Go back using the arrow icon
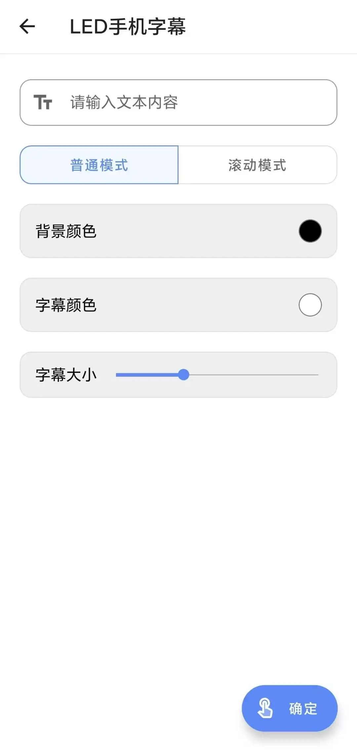Viewport: 357px width, 751px height. click(x=27, y=26)
